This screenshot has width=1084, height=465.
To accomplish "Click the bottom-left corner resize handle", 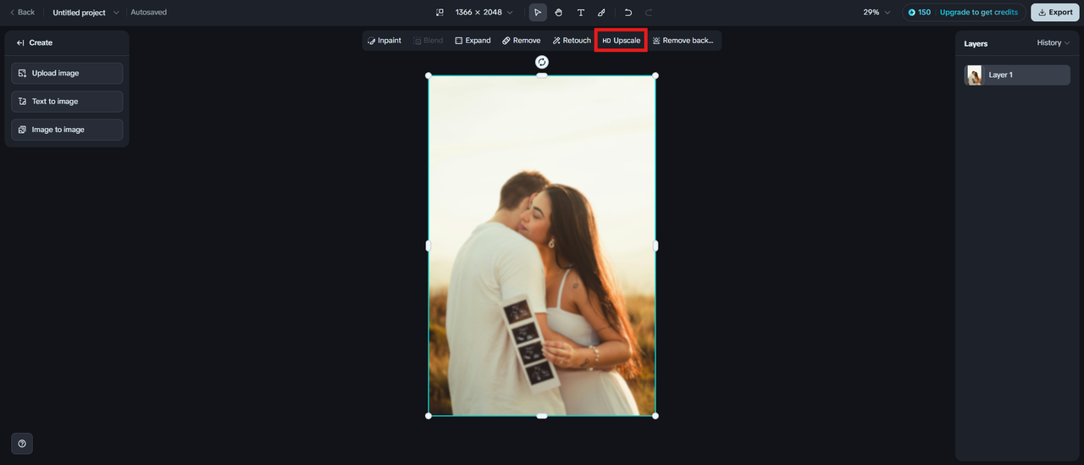I will [x=428, y=416].
